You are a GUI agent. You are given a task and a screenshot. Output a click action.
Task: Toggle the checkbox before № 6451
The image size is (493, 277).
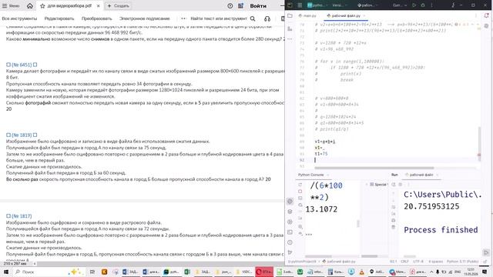tap(8, 65)
